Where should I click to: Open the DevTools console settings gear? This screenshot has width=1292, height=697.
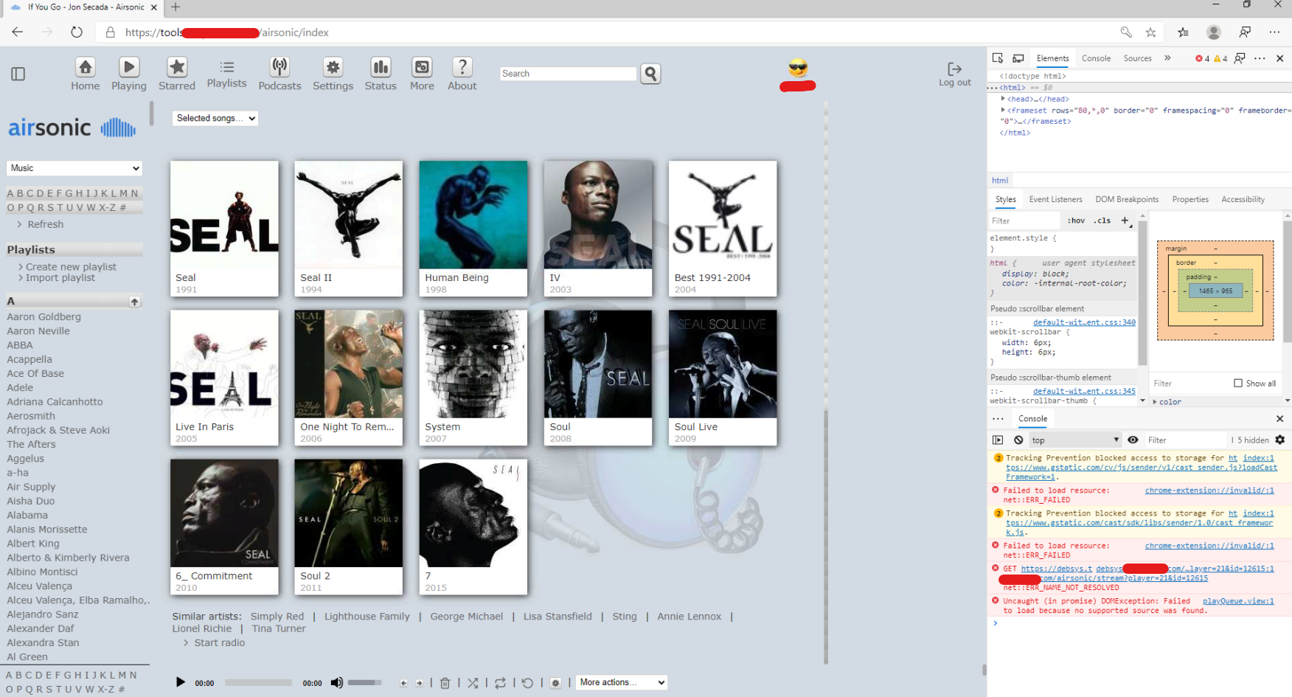click(1280, 440)
